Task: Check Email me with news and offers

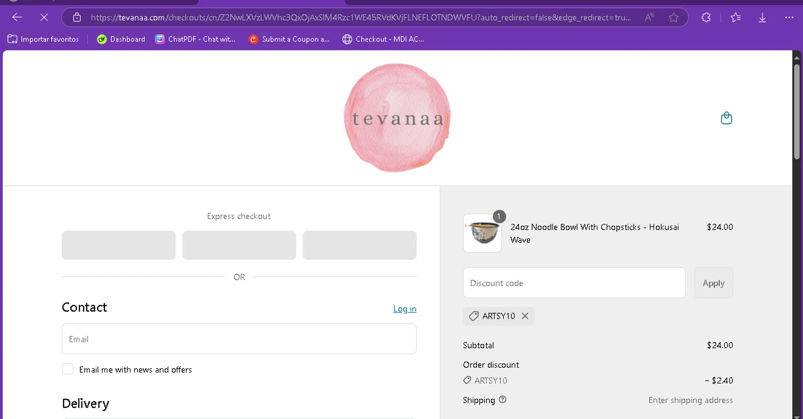Action: click(x=67, y=369)
